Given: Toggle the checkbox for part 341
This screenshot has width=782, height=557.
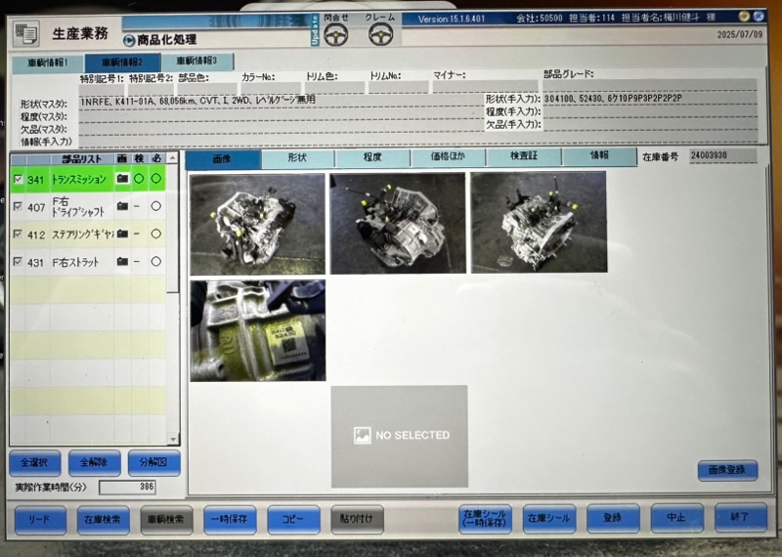Looking at the screenshot, I should coord(19,179).
